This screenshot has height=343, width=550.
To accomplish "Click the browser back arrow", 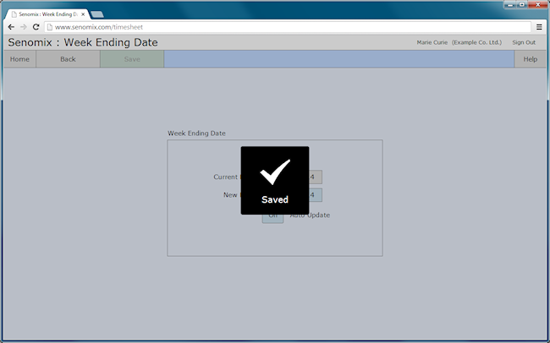I will pos(11,27).
